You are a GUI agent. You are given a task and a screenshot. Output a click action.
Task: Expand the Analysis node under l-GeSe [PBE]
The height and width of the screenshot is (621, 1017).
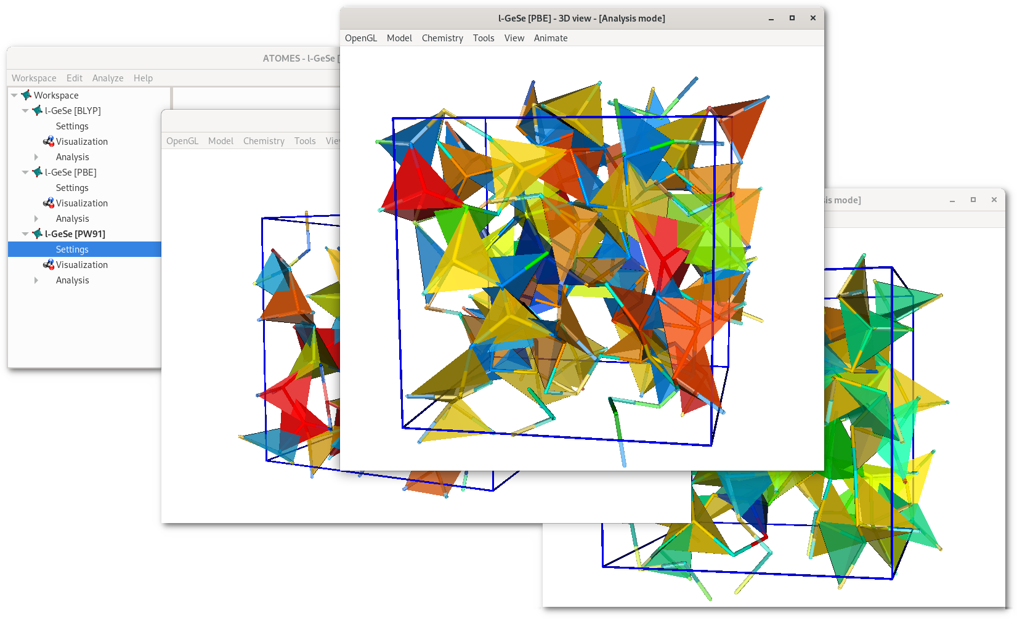coord(36,219)
